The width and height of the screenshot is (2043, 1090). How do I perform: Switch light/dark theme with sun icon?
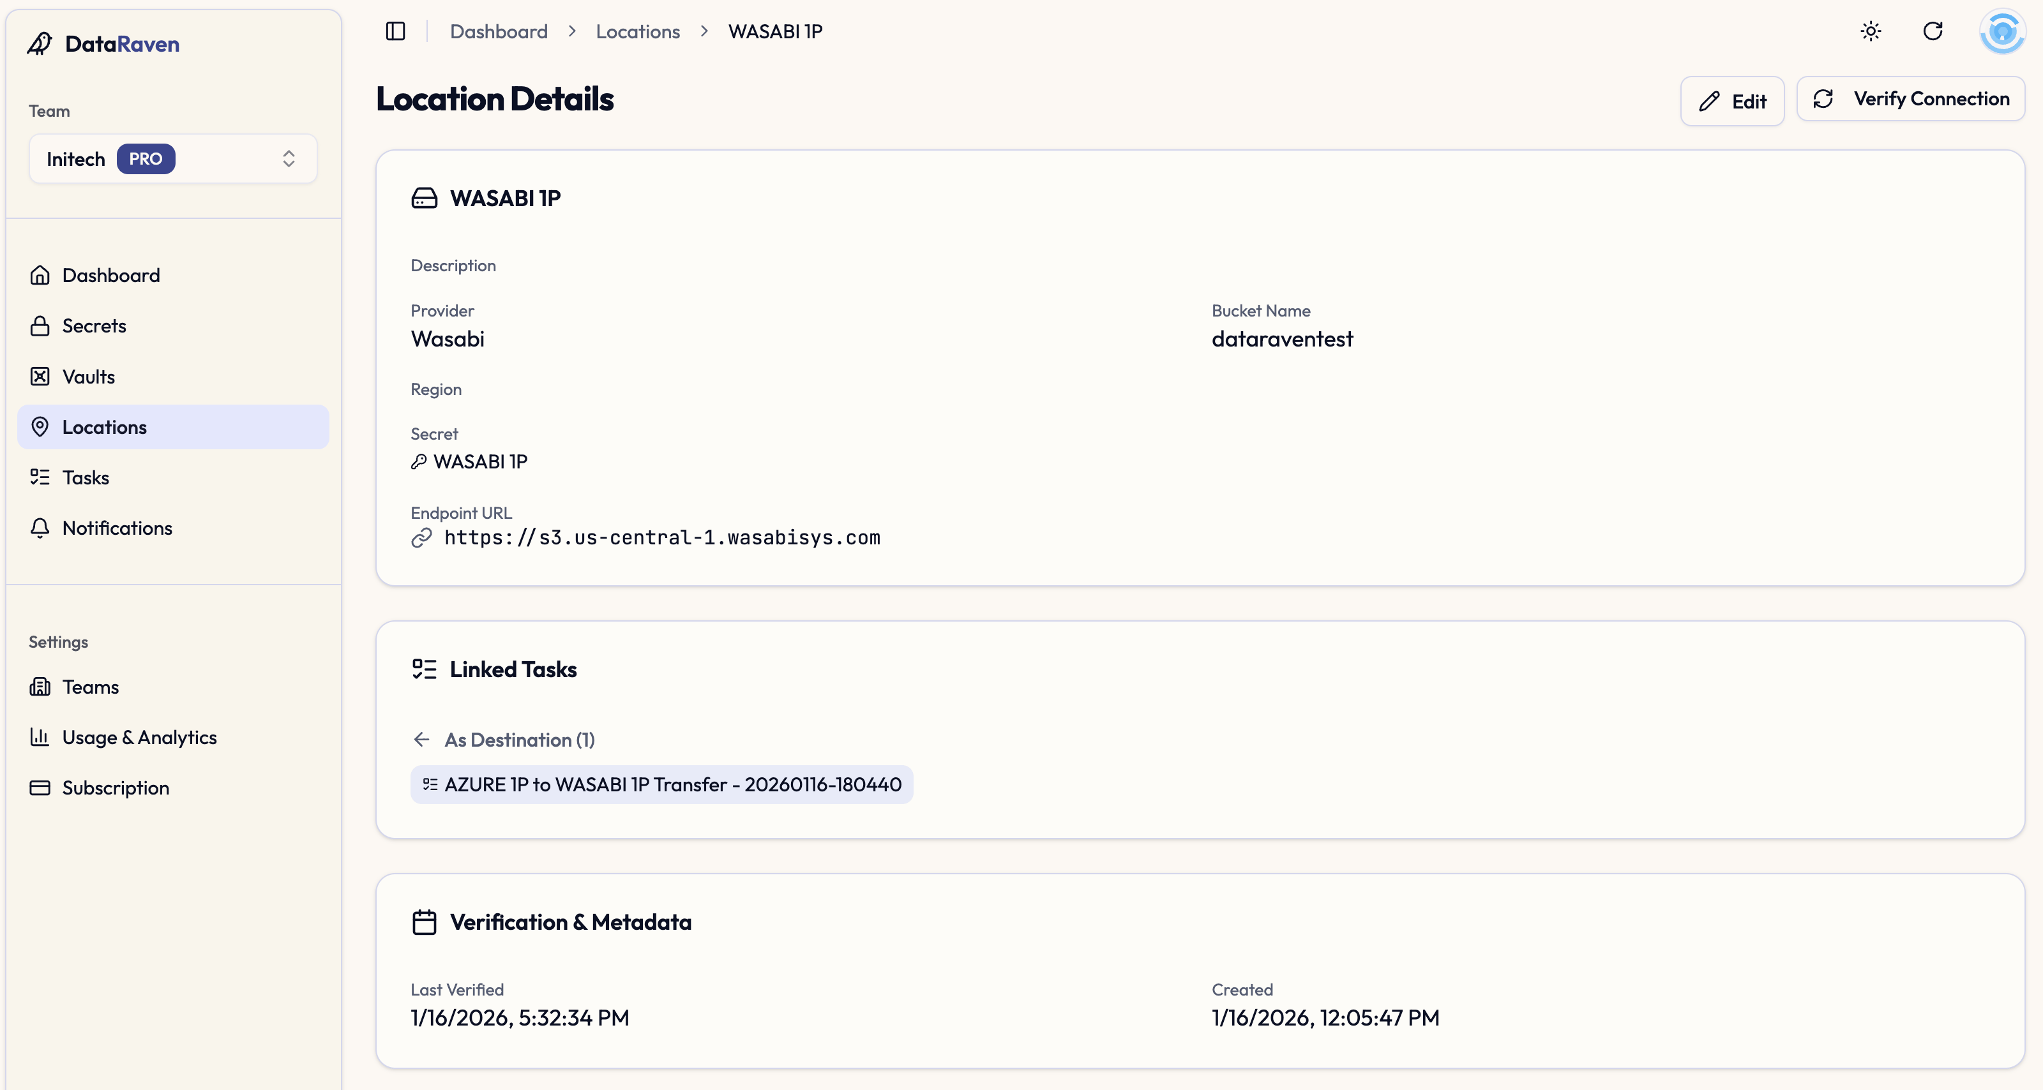pyautogui.click(x=1871, y=32)
